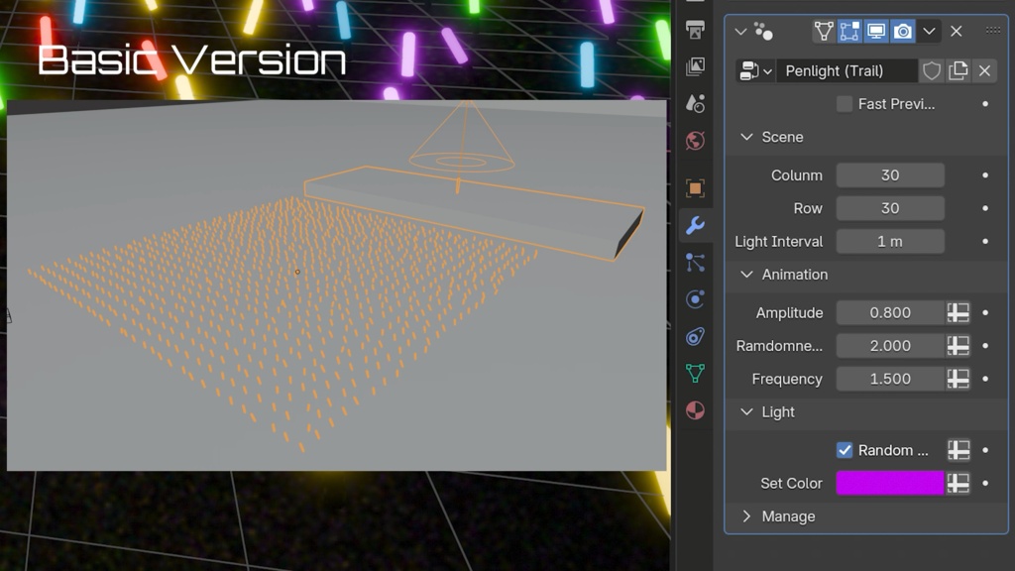
Task: Open the Physics properties tab
Action: (x=695, y=299)
